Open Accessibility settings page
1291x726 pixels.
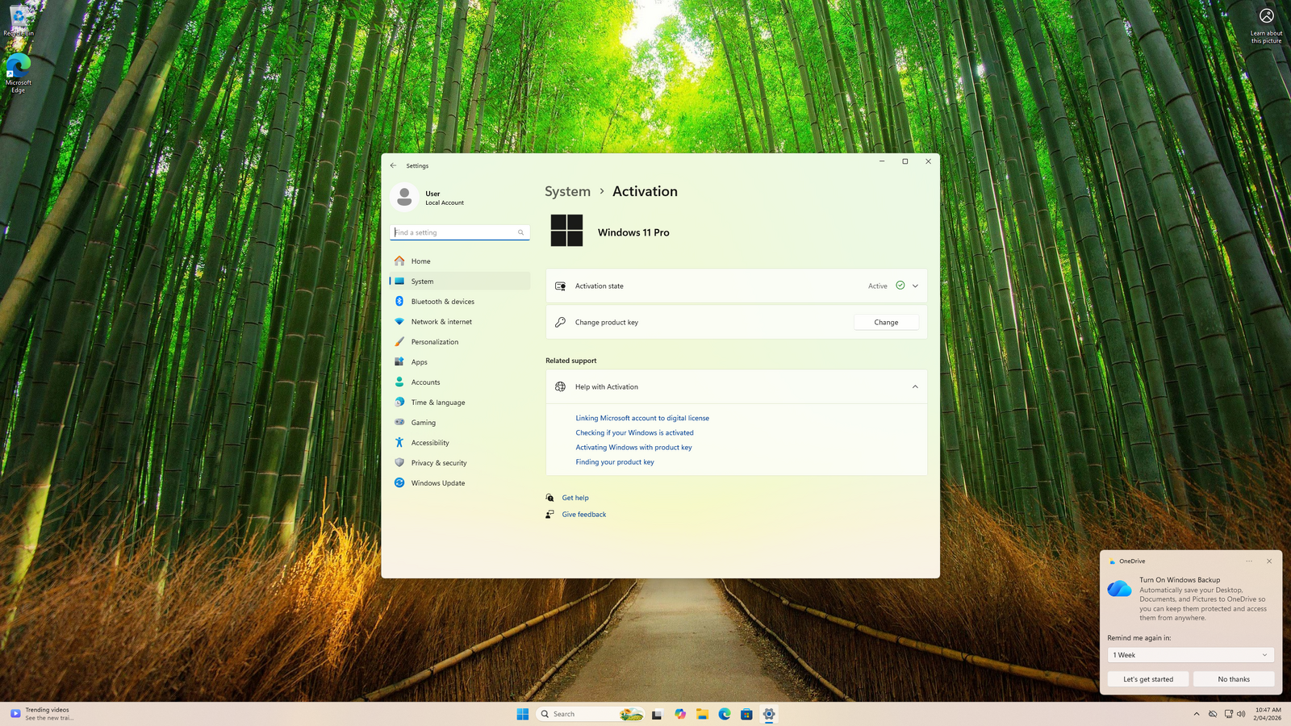[429, 443]
